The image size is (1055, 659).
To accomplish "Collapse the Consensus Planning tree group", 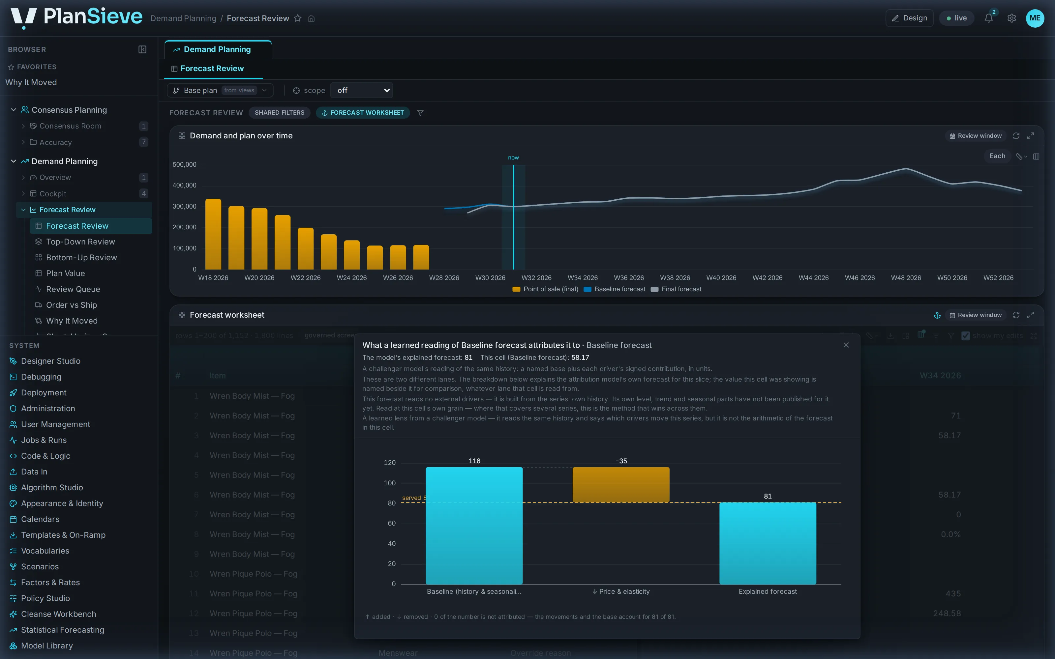I will coord(14,110).
